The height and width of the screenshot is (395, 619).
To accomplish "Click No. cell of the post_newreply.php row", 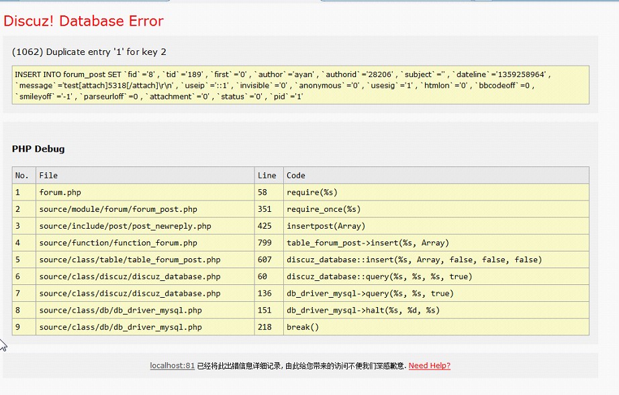I will coord(24,226).
